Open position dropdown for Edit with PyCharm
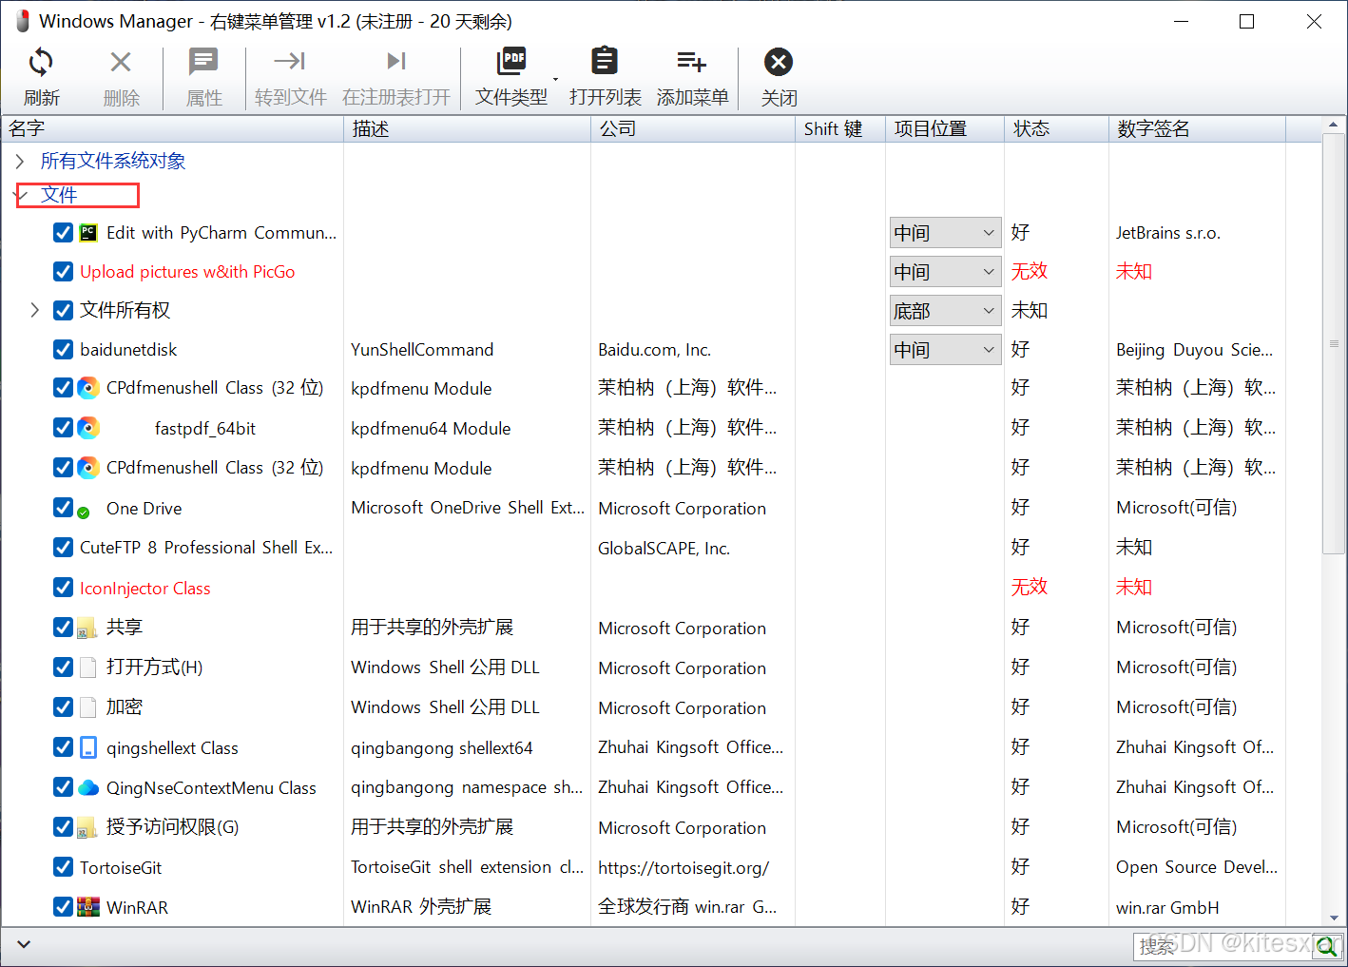 coord(945,233)
